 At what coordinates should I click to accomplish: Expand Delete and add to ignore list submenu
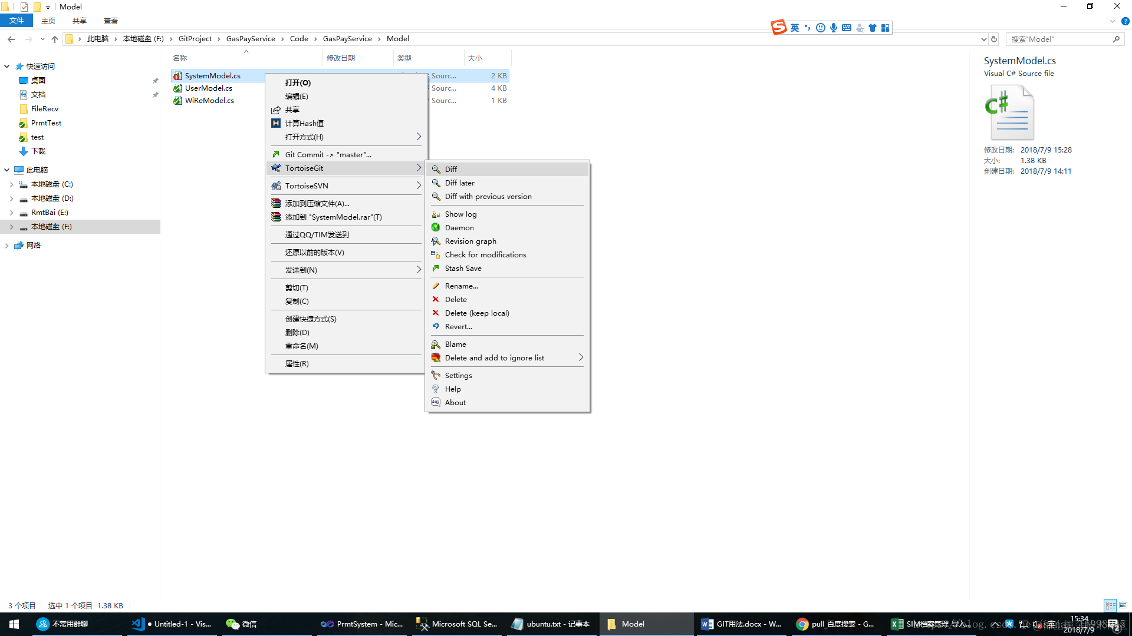pos(581,358)
